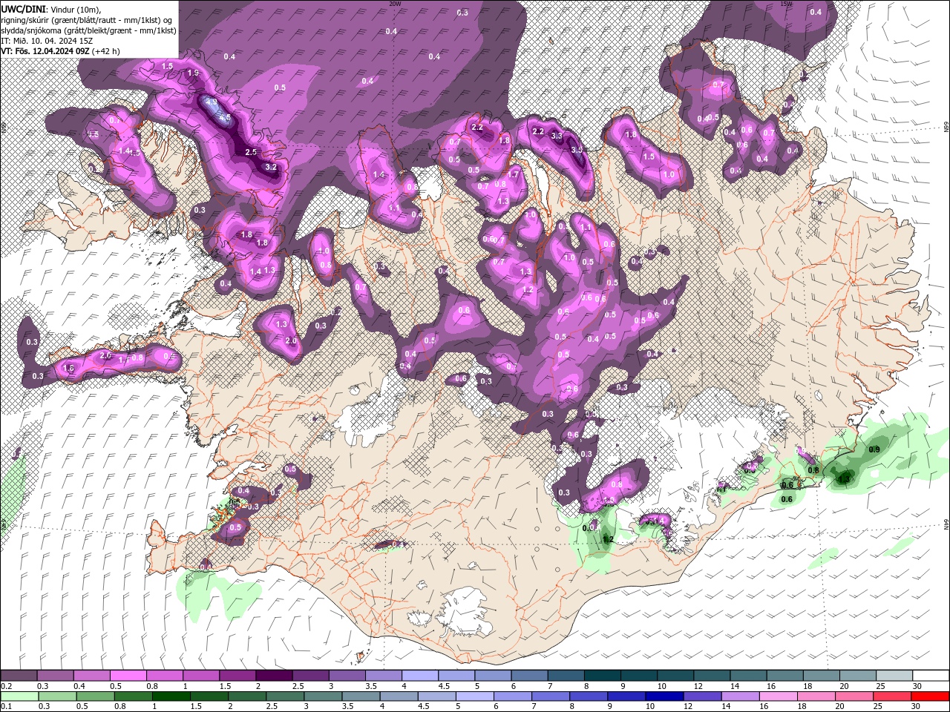Image resolution: width=950 pixels, height=712 pixels.
Task: Pick the pale green 0.1 rain legend swatch
Action: [19, 696]
